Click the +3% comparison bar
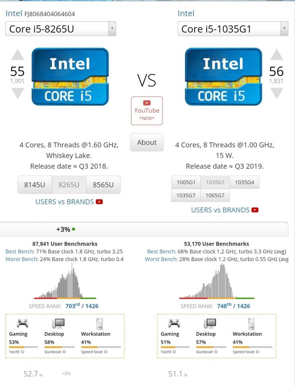This screenshot has height=386, width=295. click(144, 229)
